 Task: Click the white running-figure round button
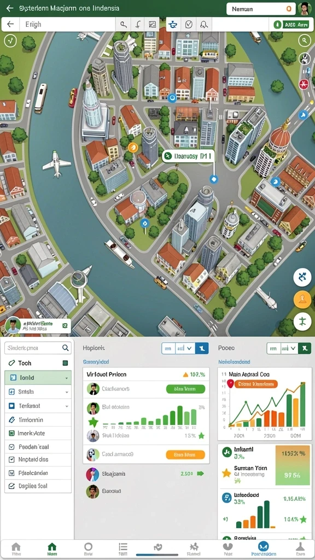click(x=302, y=277)
